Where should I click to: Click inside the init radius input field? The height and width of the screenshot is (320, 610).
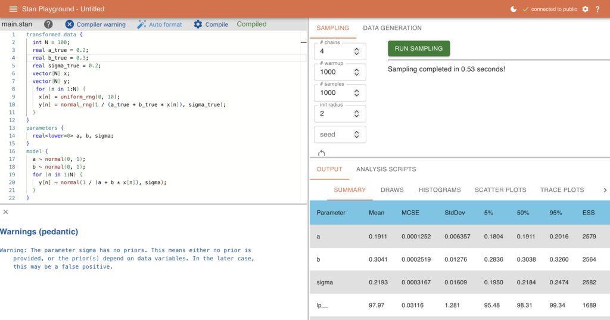(x=334, y=114)
